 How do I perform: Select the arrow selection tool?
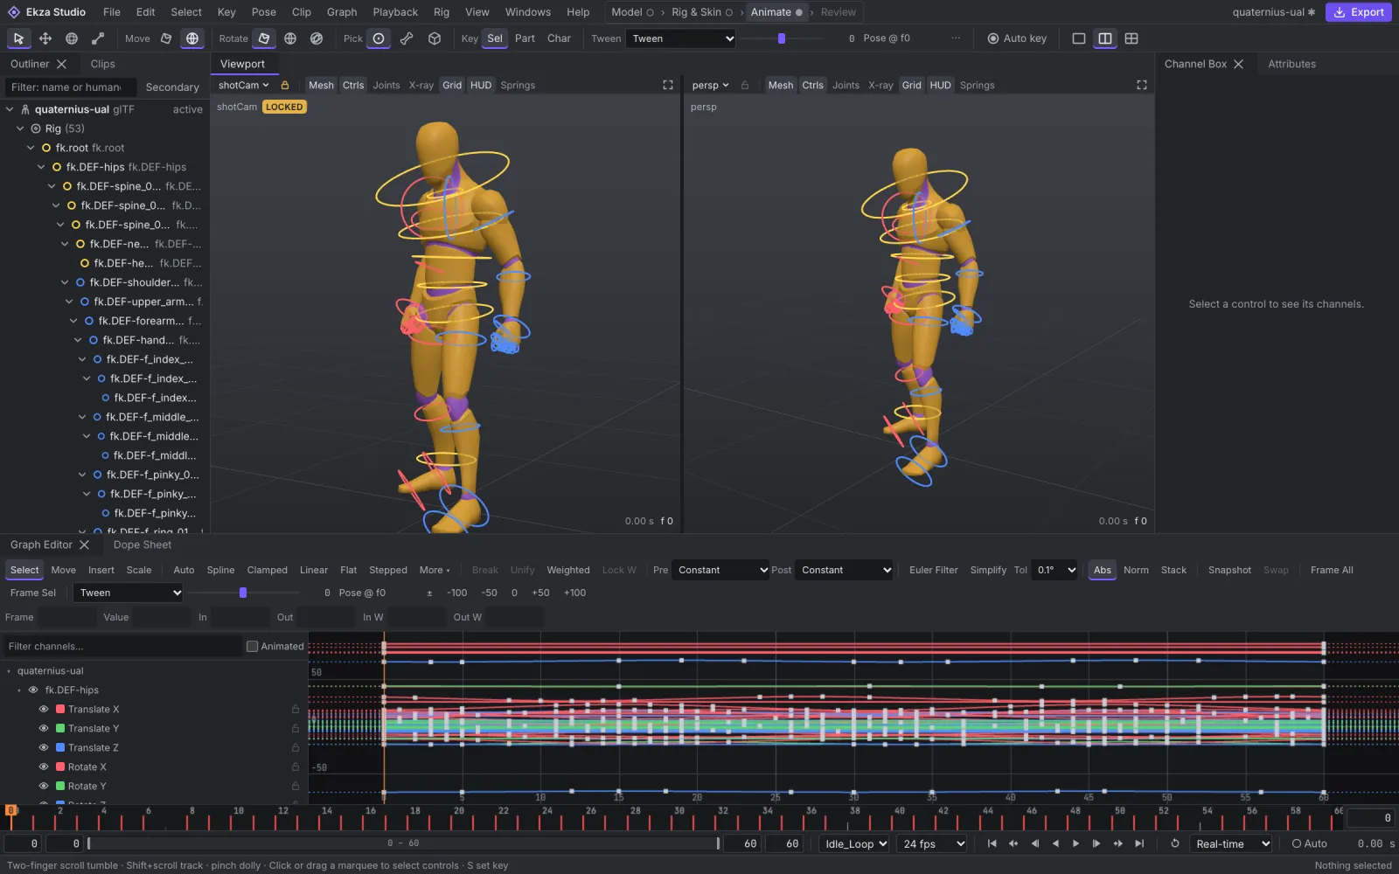coord(18,38)
